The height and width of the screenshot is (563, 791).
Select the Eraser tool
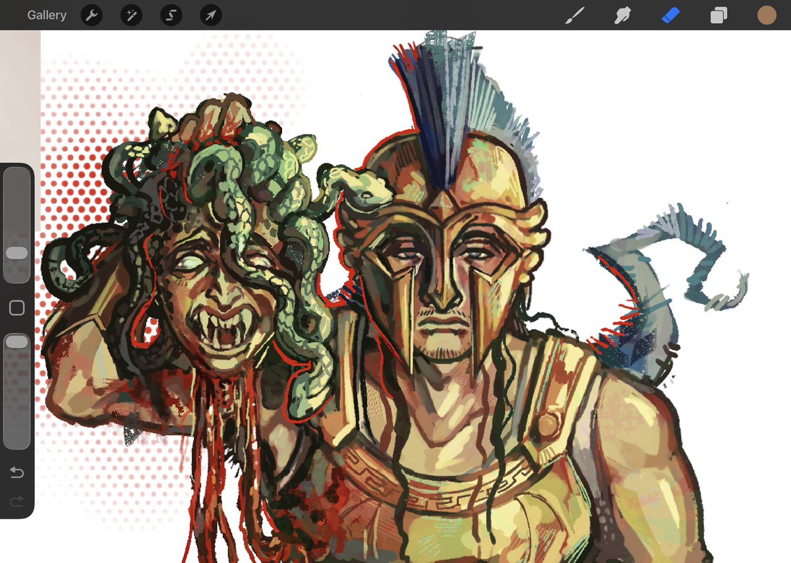click(x=670, y=15)
